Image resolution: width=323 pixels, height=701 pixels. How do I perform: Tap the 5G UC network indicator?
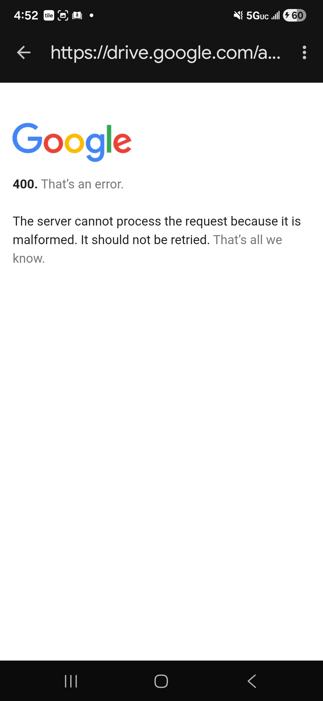tap(258, 16)
